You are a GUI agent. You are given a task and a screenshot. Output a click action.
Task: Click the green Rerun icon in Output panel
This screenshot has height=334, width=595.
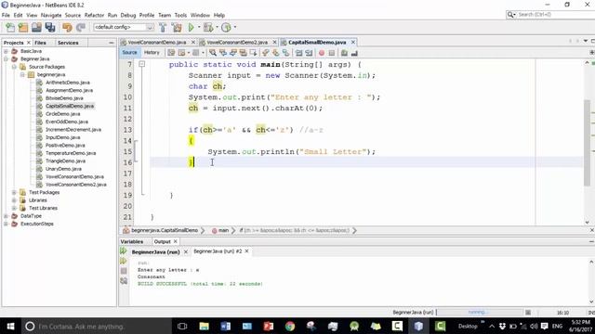[x=124, y=251]
